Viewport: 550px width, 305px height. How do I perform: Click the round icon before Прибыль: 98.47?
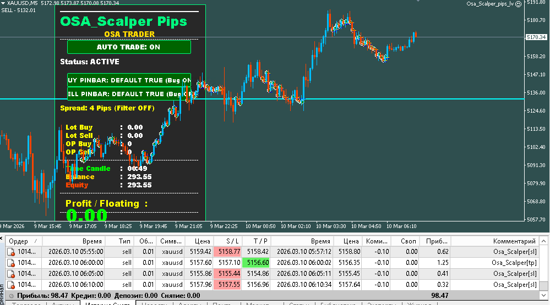[x=11, y=296]
